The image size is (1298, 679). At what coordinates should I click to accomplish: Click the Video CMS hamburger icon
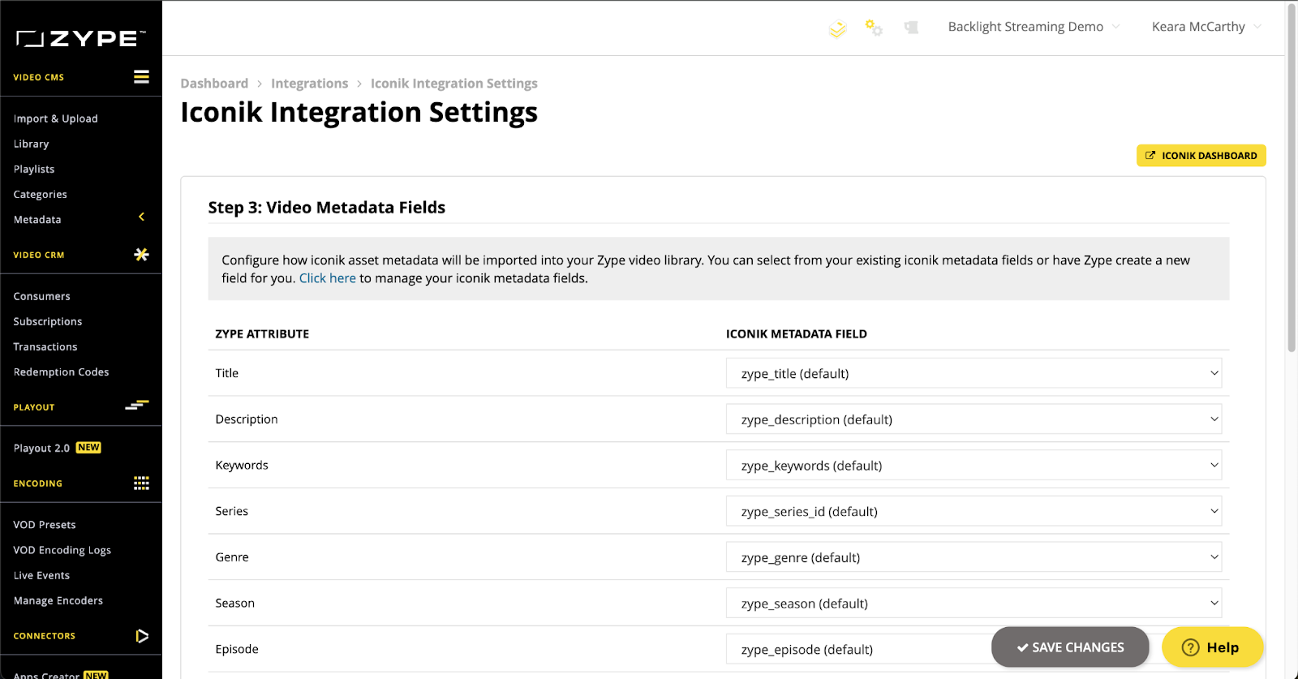click(x=141, y=77)
